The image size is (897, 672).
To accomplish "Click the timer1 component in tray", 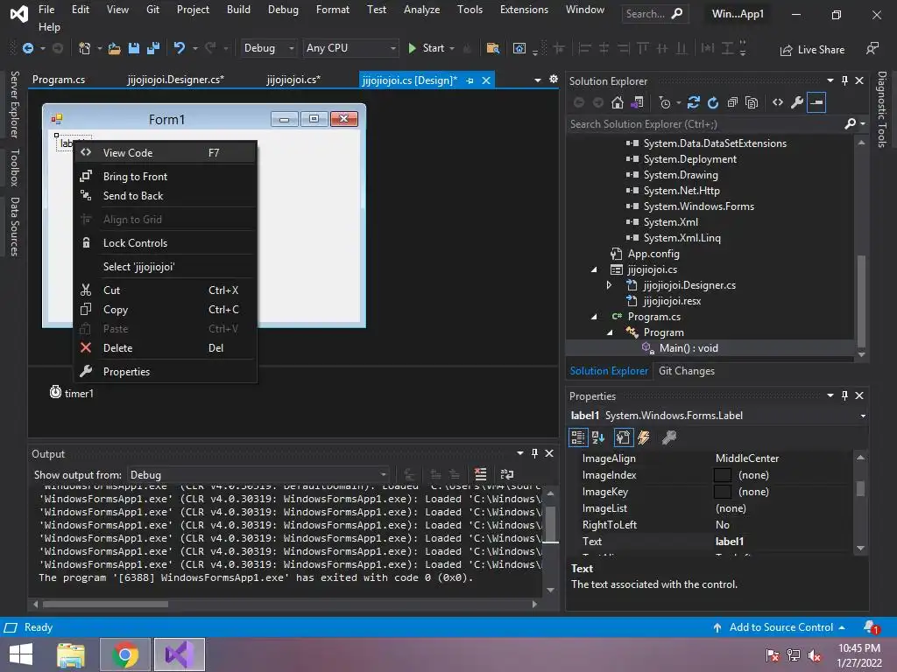I will pos(72,393).
